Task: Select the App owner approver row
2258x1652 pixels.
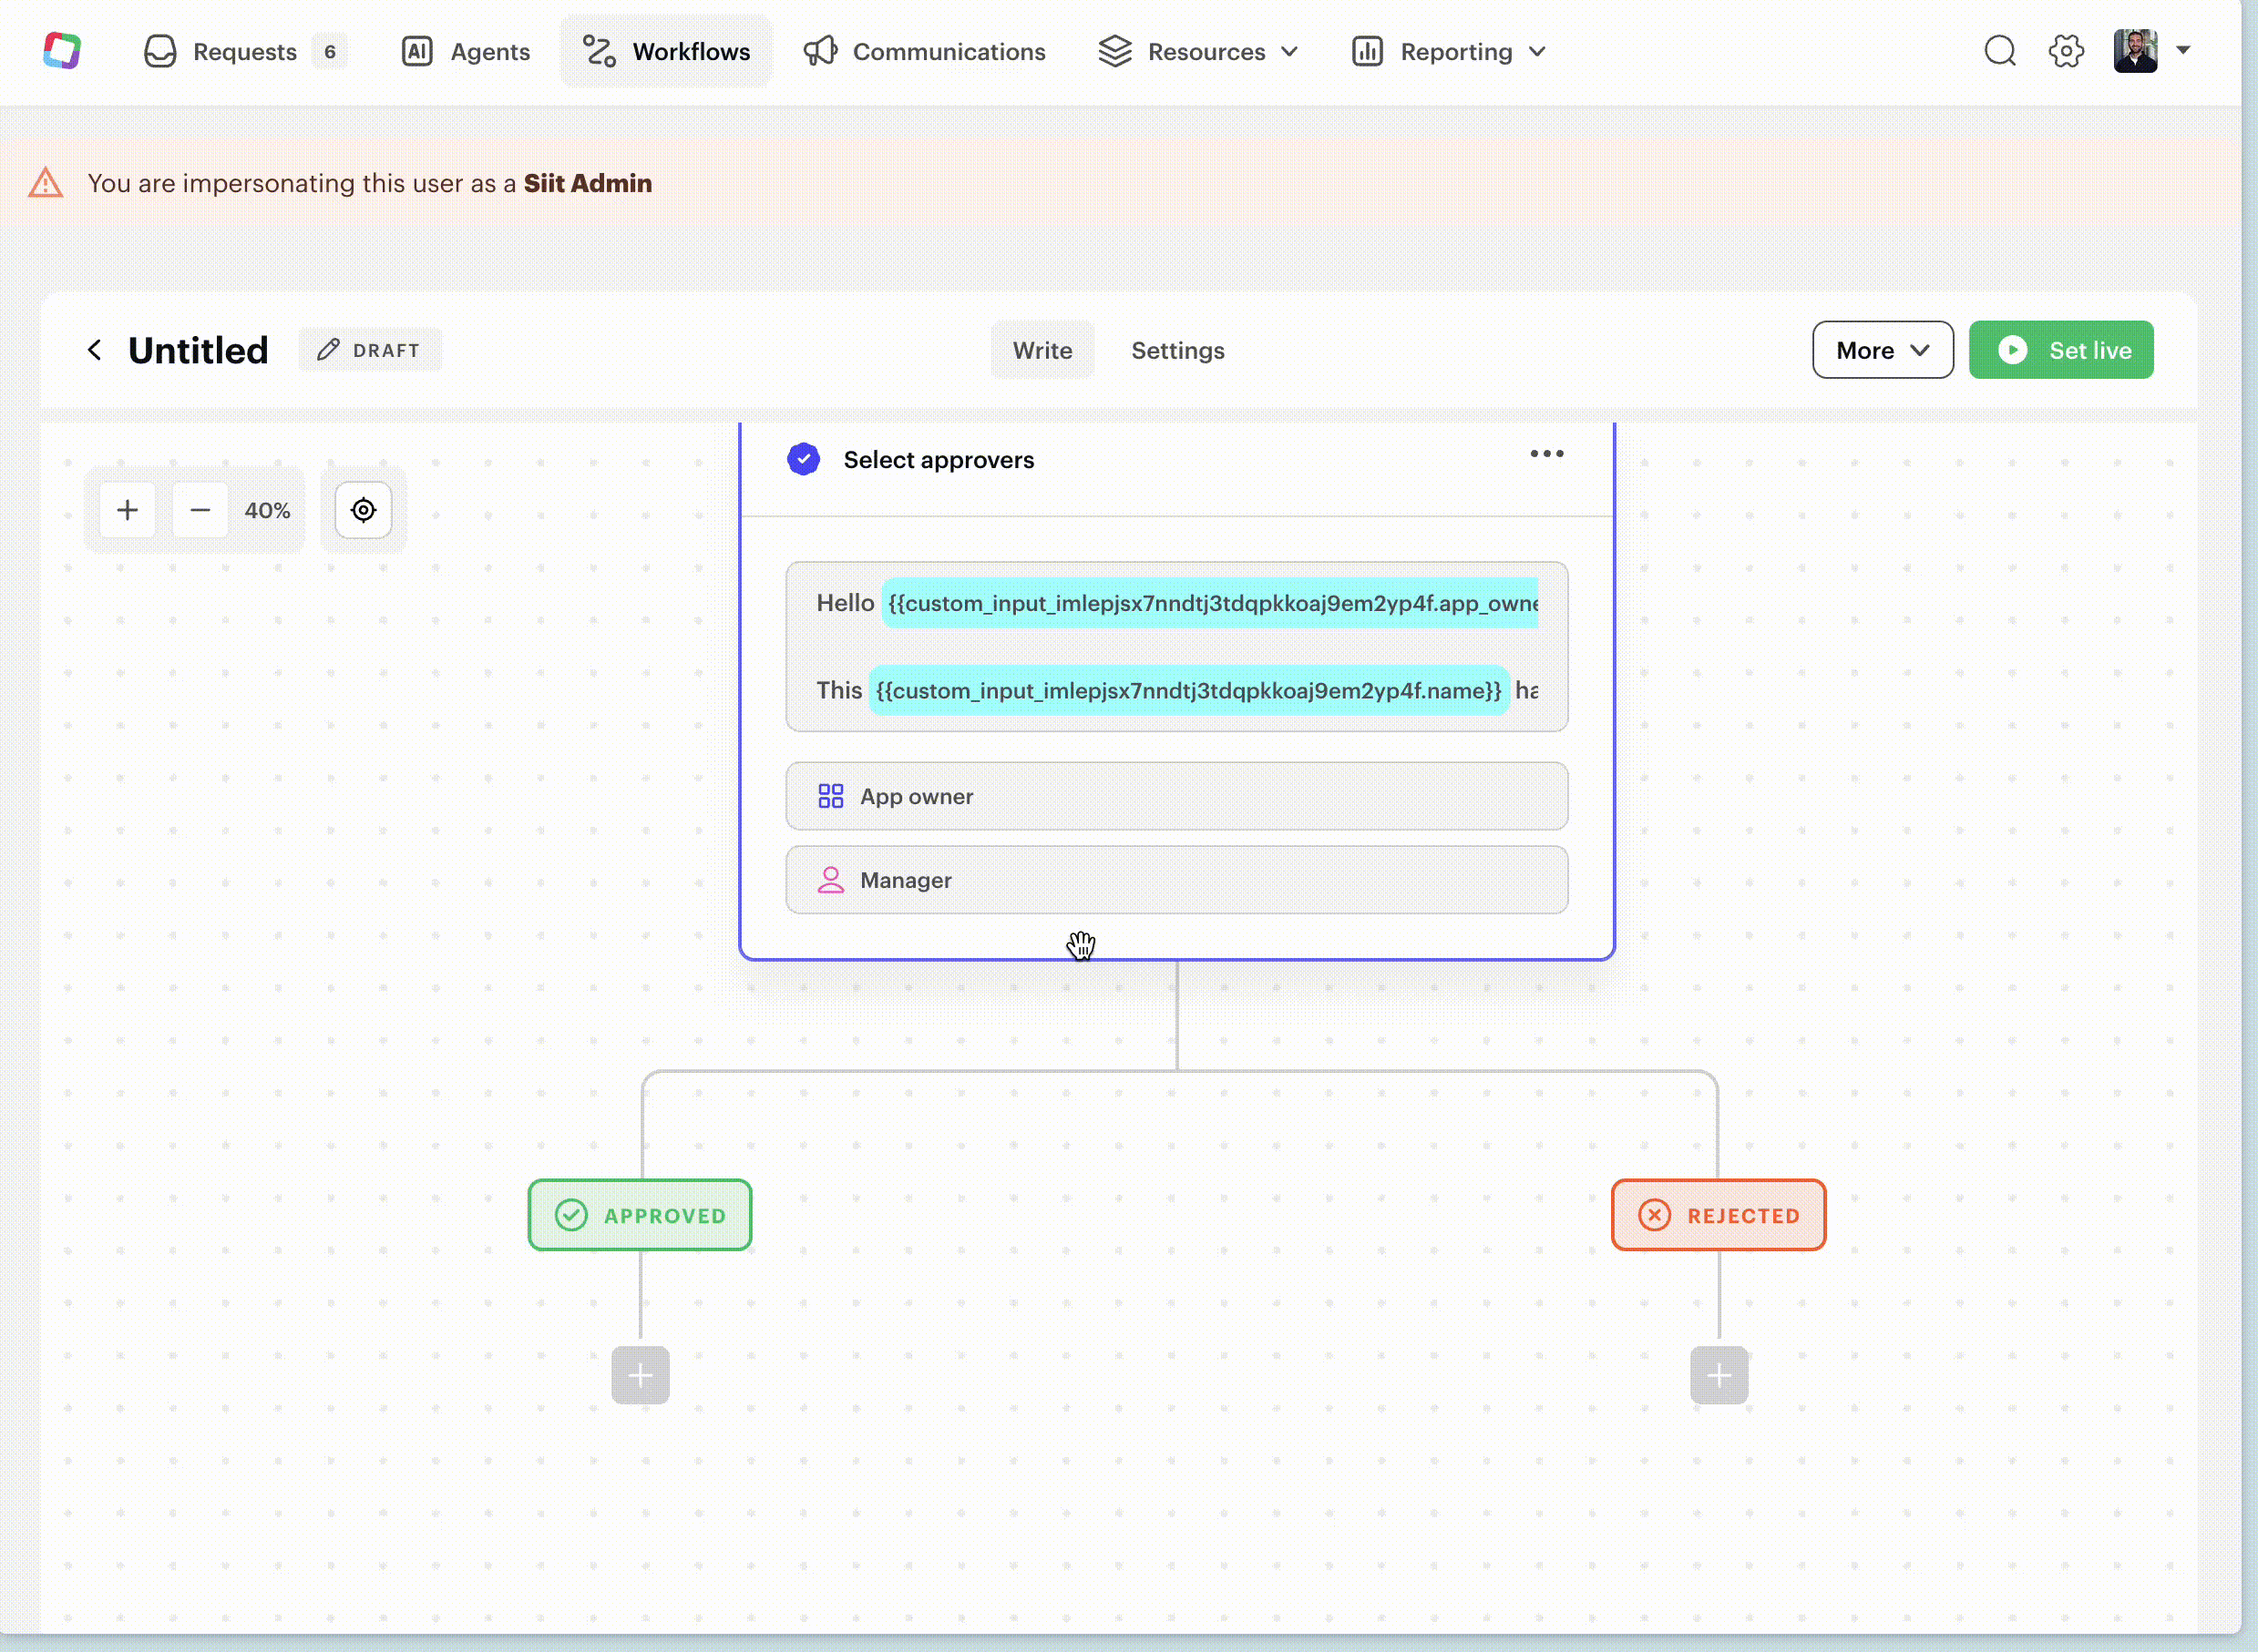Action: 1176,797
